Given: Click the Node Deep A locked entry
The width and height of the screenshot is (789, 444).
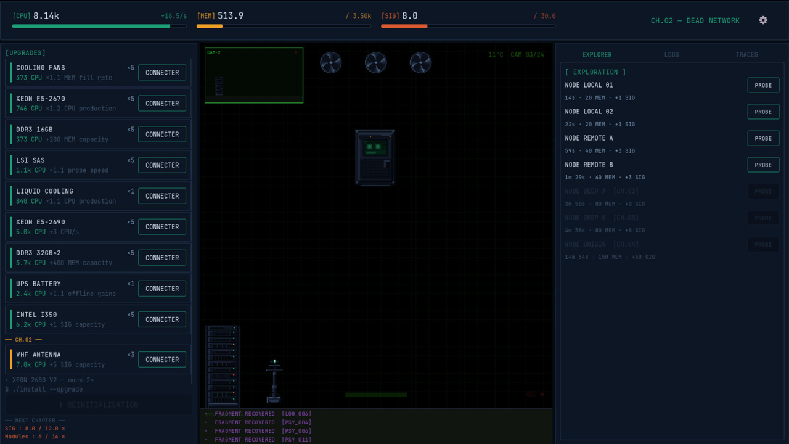Looking at the screenshot, I should tap(672, 197).
